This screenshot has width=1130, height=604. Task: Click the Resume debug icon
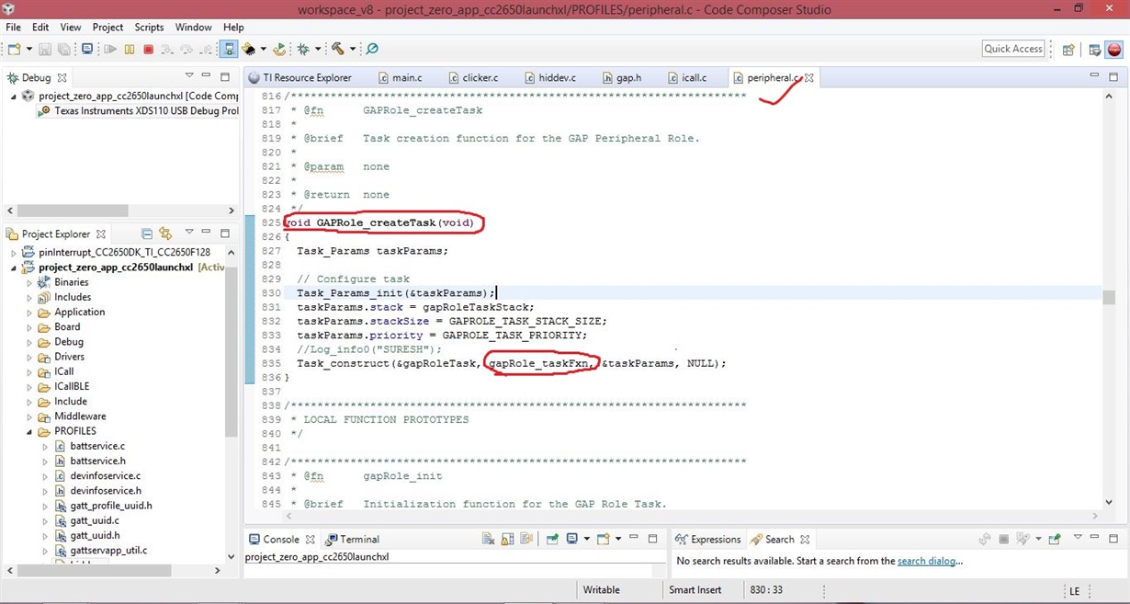click(110, 49)
